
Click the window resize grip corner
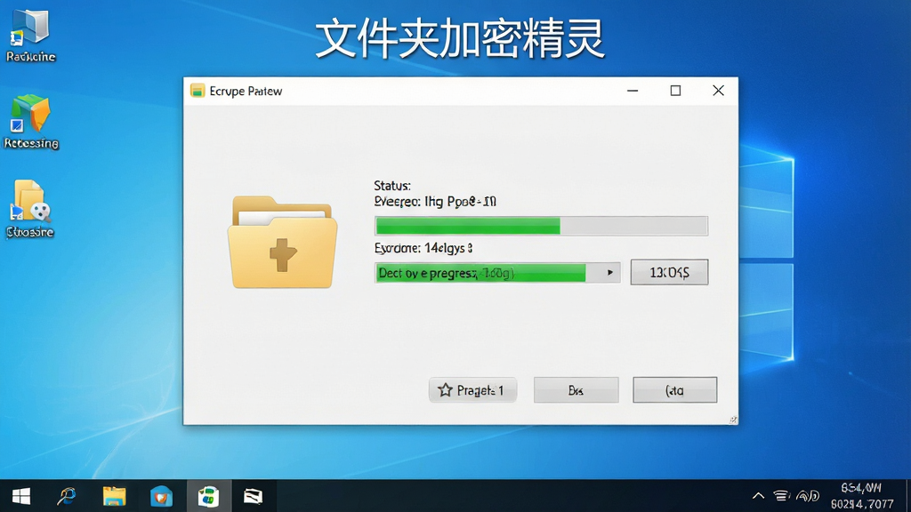point(733,420)
